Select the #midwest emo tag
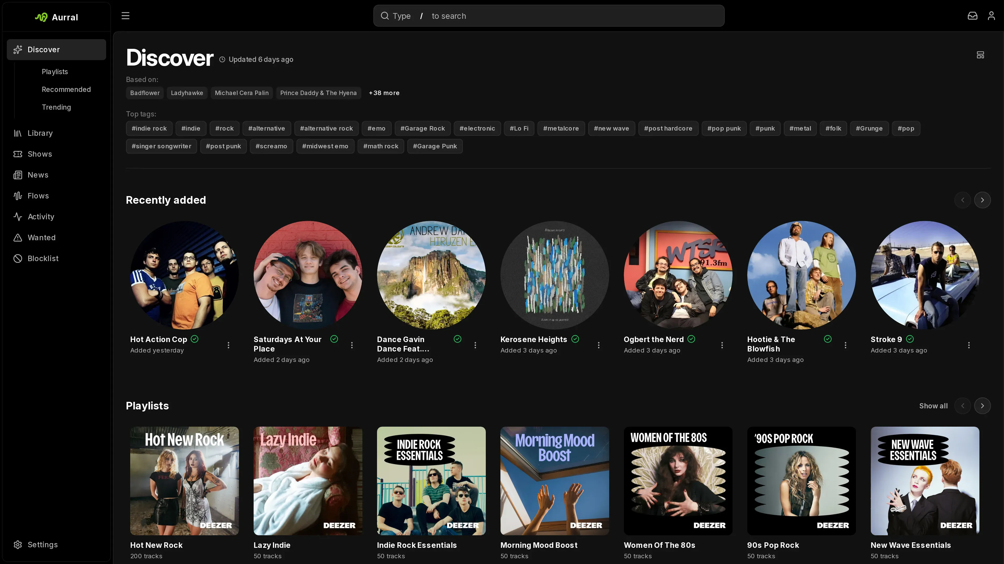Screen dimensions: 1004x564 325,146
